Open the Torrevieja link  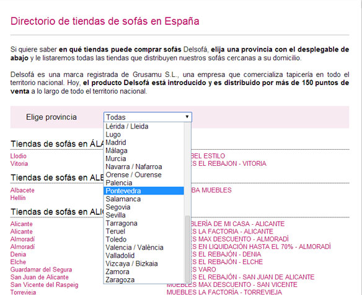pyautogui.click(x=23, y=293)
